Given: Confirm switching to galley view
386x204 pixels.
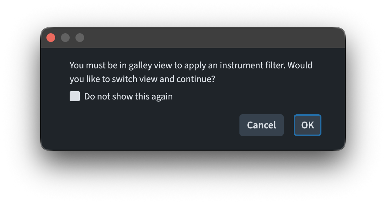Looking at the screenshot, I should 307,125.
